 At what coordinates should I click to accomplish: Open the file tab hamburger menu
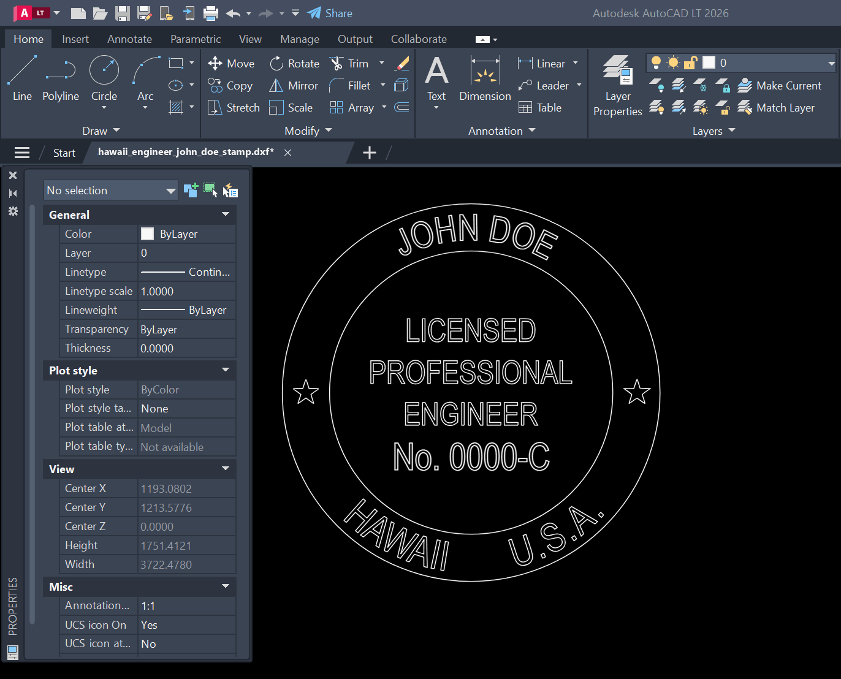(x=22, y=153)
